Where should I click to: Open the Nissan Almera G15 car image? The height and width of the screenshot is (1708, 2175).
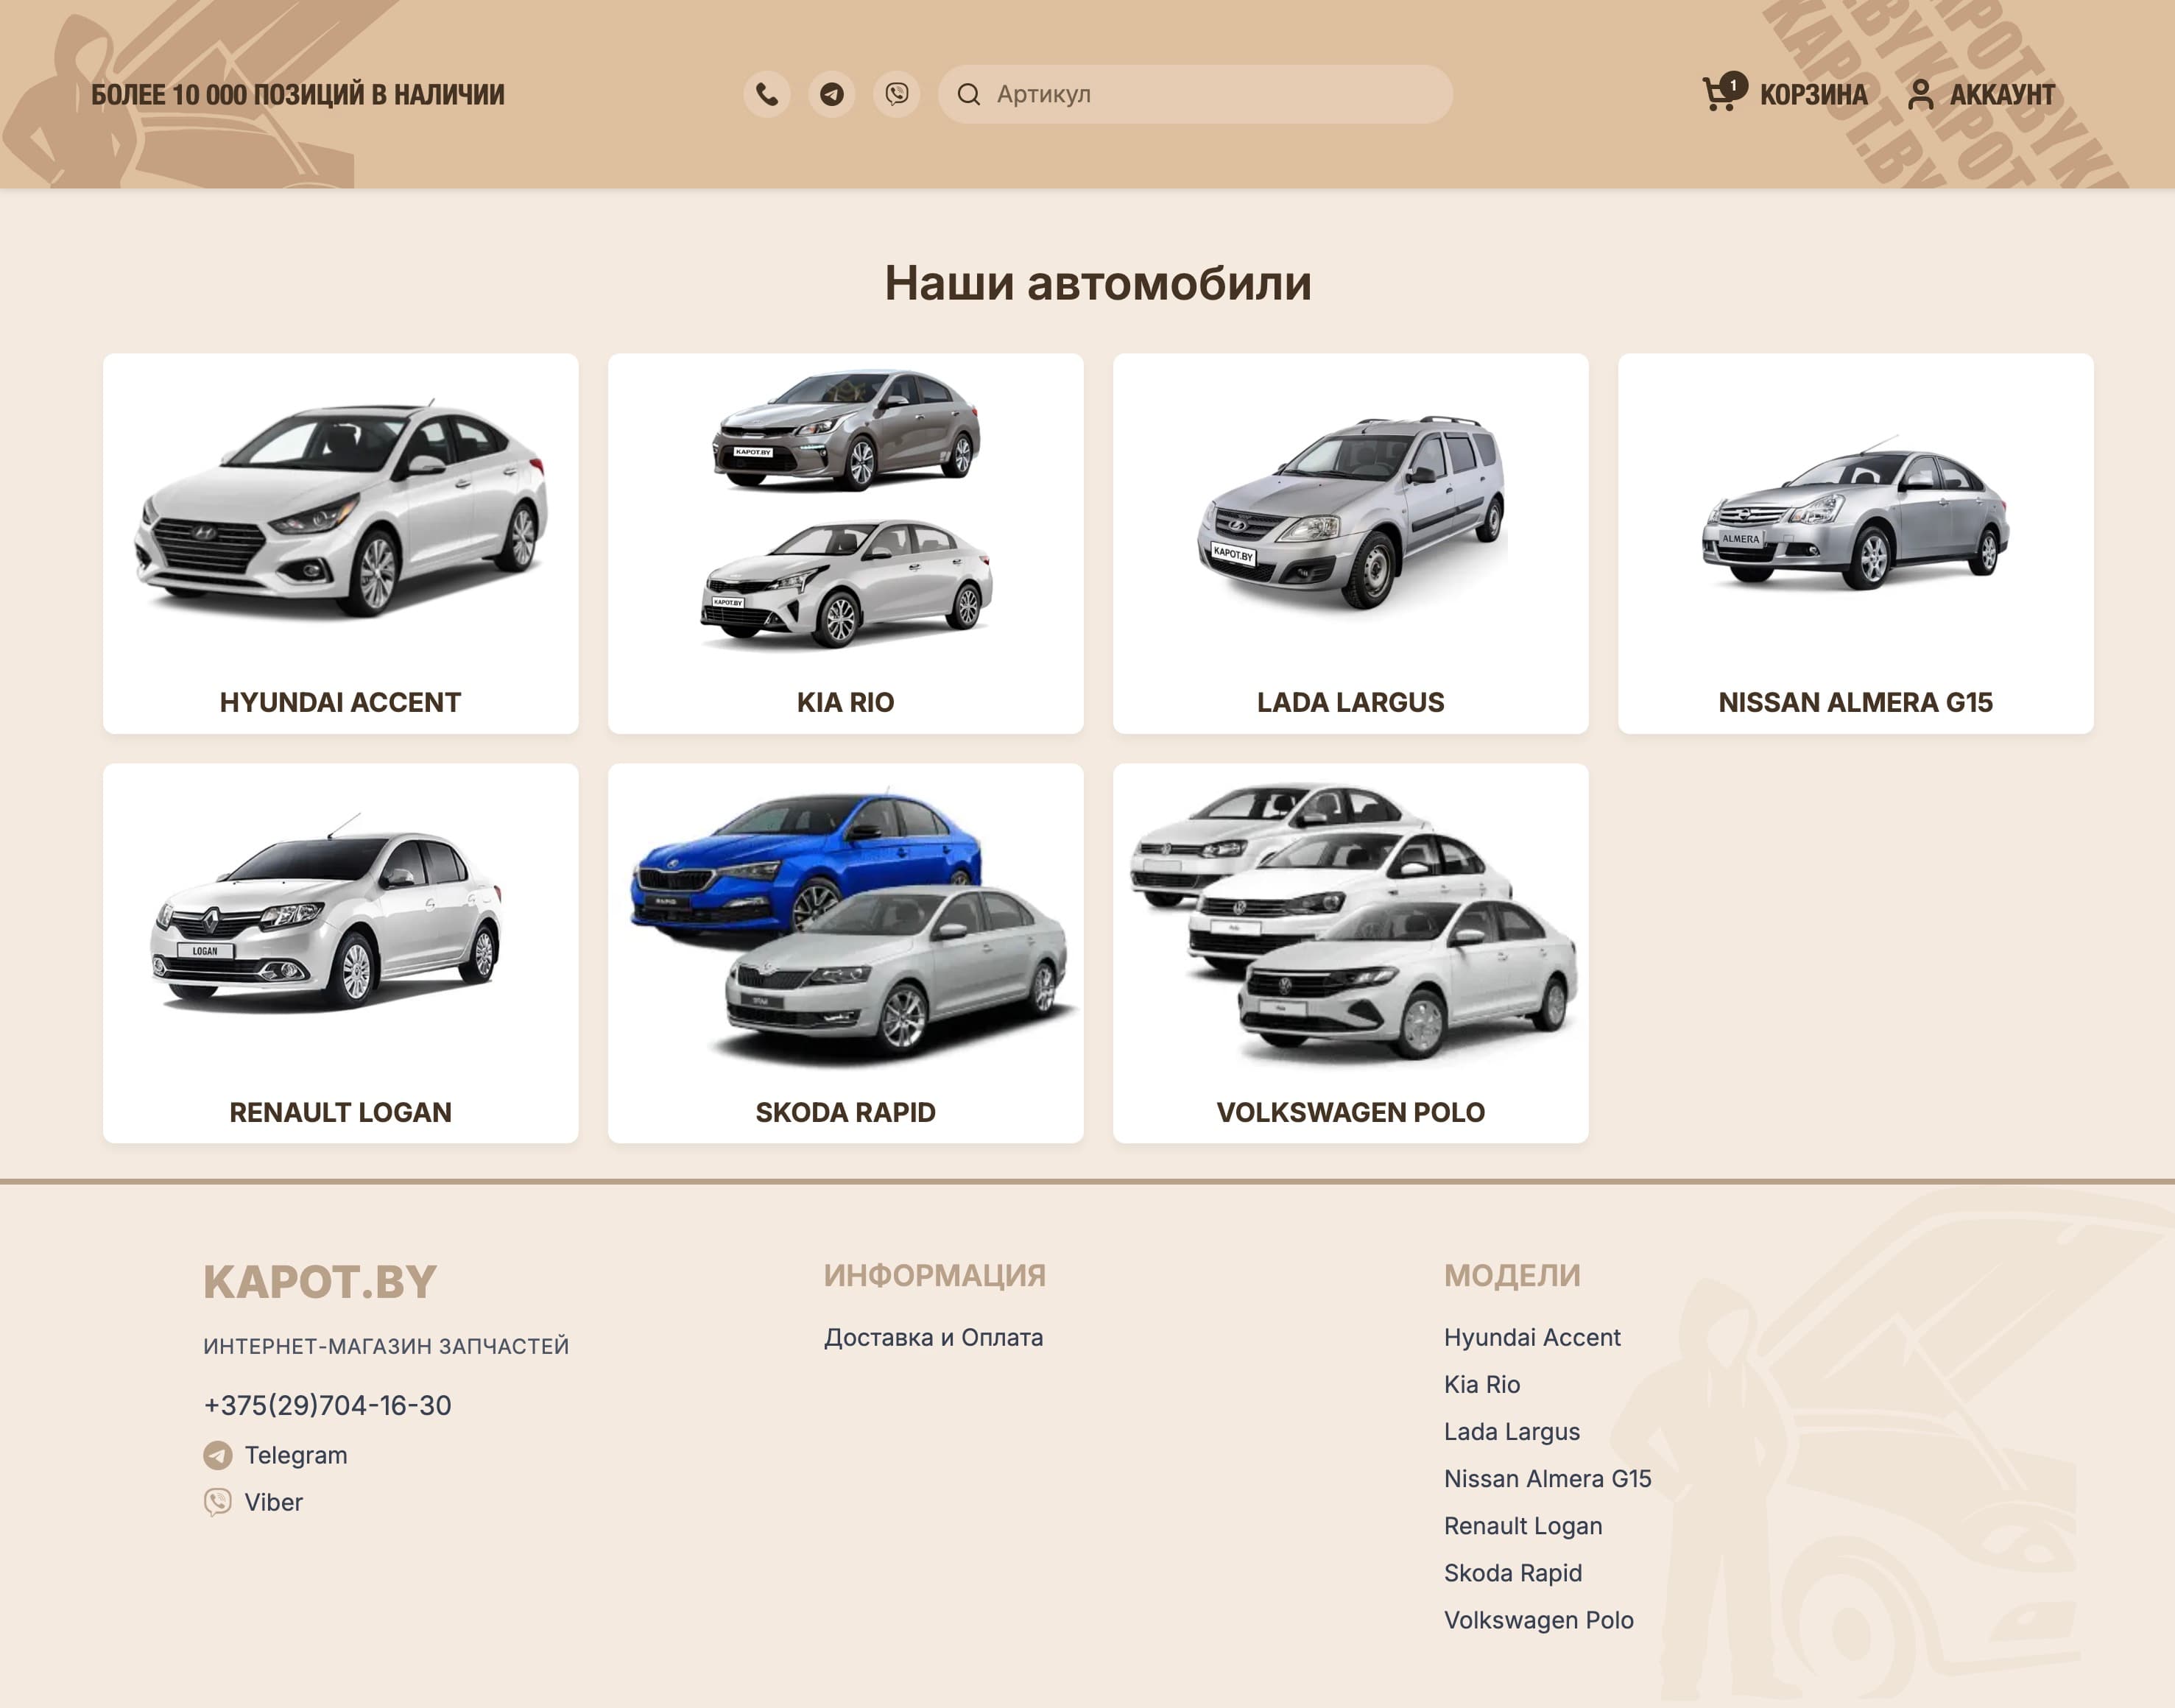(x=1856, y=512)
